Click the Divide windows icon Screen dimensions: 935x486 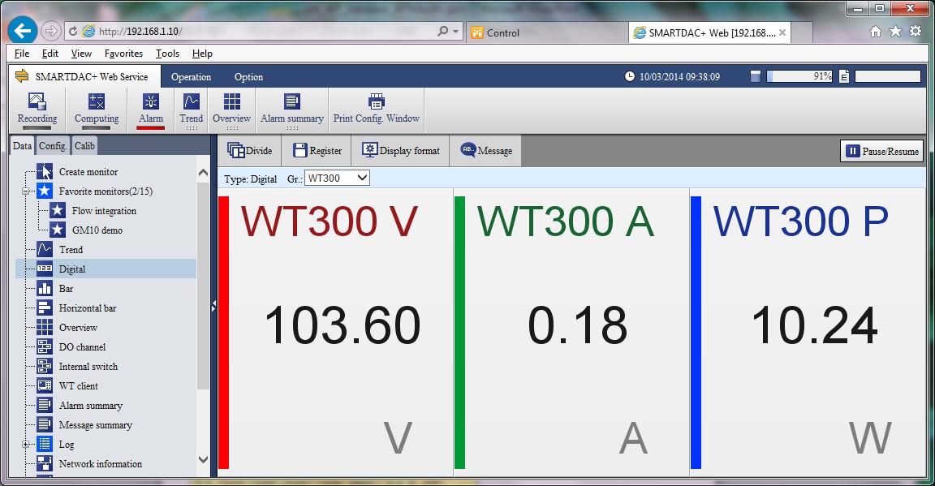click(x=236, y=150)
